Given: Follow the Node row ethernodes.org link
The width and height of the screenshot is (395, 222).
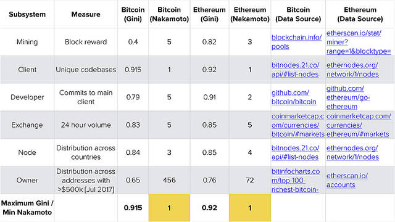Looking at the screenshot, I should (x=352, y=152).
